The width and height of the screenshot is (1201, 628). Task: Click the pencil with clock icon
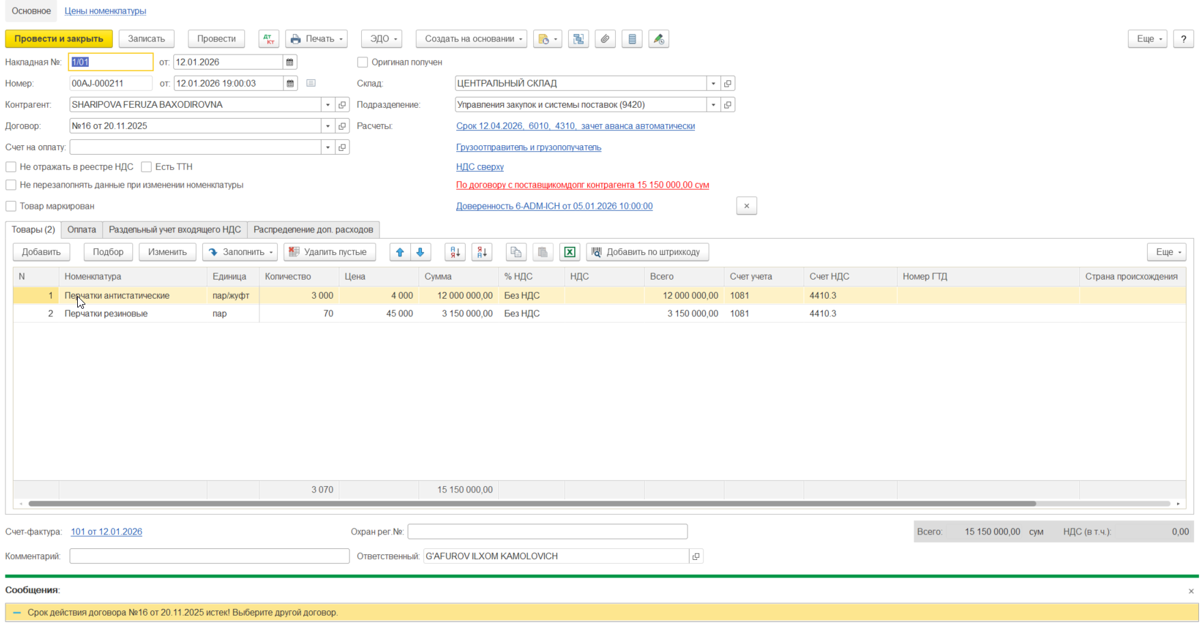(659, 39)
